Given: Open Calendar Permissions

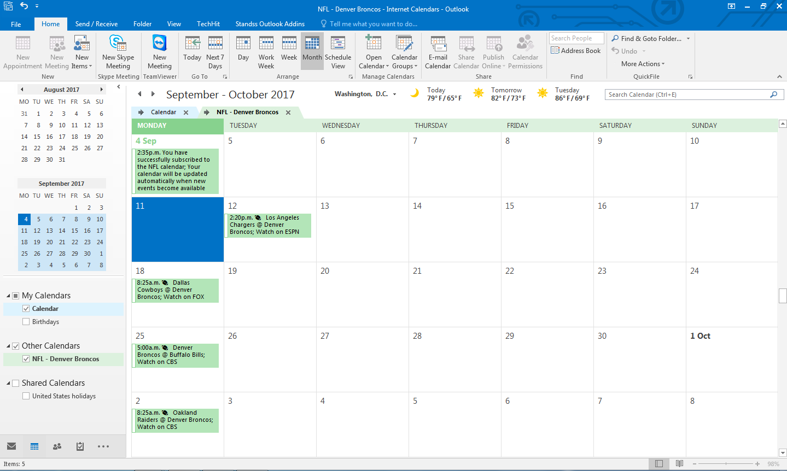Looking at the screenshot, I should click(526, 52).
